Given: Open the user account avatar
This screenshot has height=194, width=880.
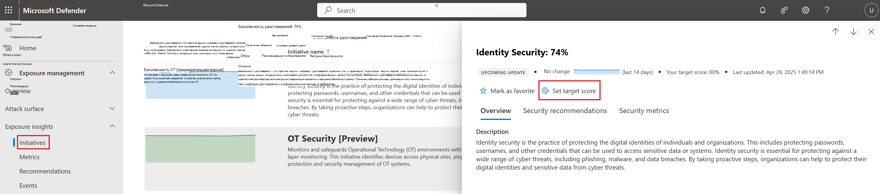Looking at the screenshot, I should pos(871,10).
